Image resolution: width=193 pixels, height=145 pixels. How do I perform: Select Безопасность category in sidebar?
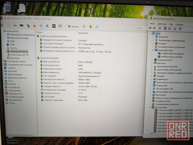pos(14,94)
